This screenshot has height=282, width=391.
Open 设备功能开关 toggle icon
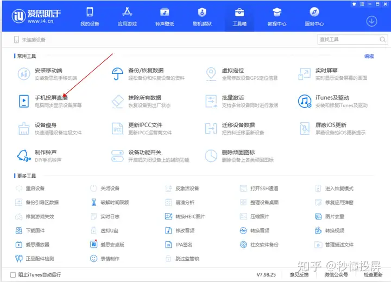tap(117, 156)
